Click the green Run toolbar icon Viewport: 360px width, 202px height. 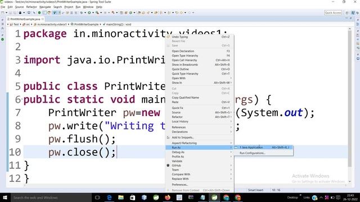tap(89, 12)
